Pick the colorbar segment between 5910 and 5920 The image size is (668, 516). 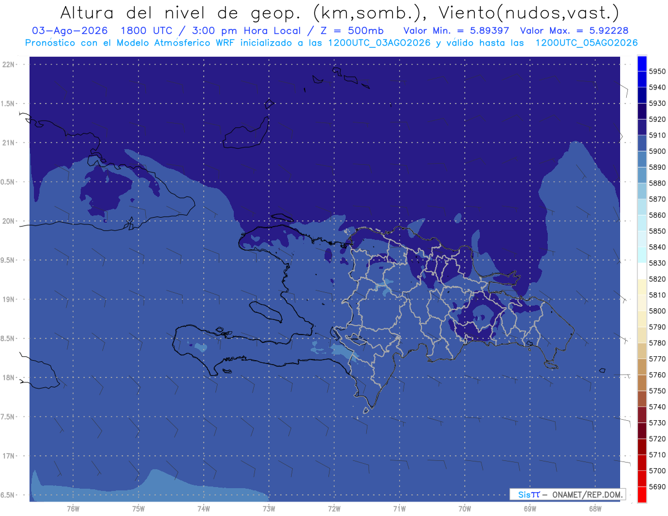tap(642, 127)
